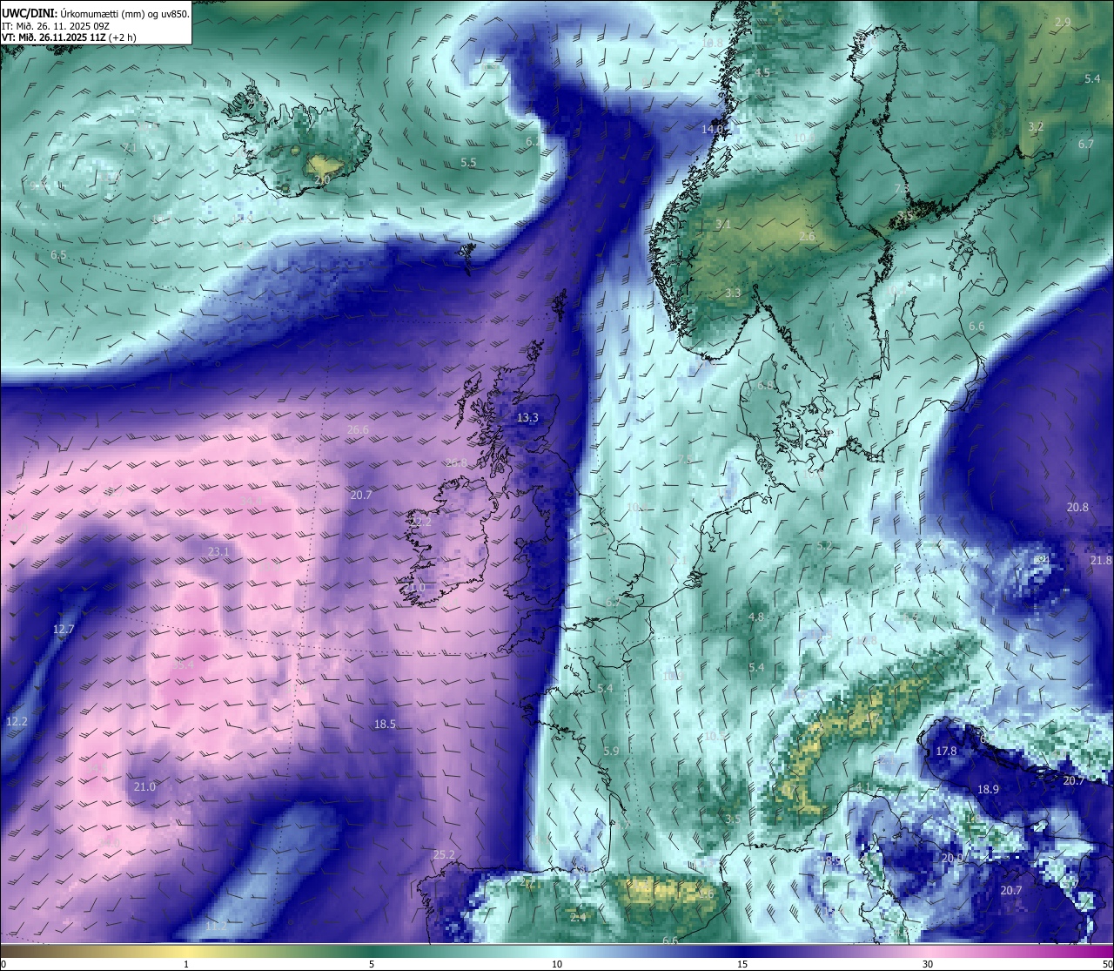
Task: Click the 0 label on the color scale
Action: tap(3, 964)
